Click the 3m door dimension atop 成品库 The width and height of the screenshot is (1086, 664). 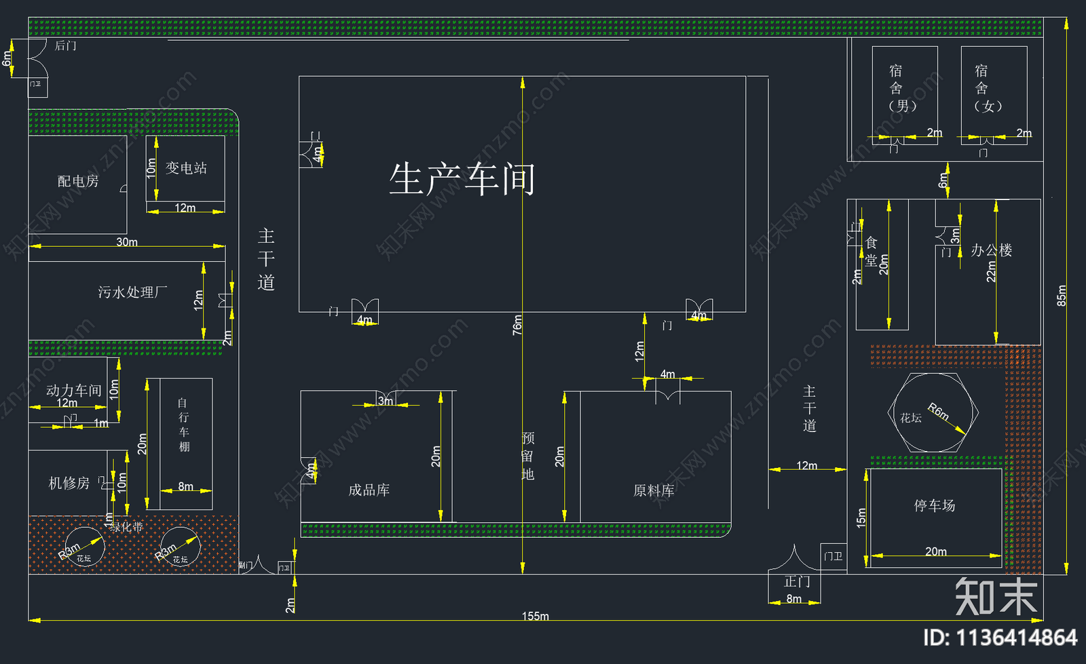point(386,401)
